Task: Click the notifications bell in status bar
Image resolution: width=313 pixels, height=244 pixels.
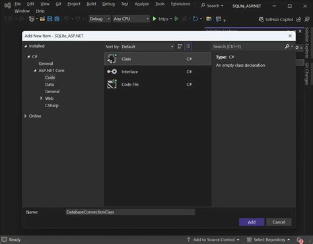Action: [x=299, y=240]
